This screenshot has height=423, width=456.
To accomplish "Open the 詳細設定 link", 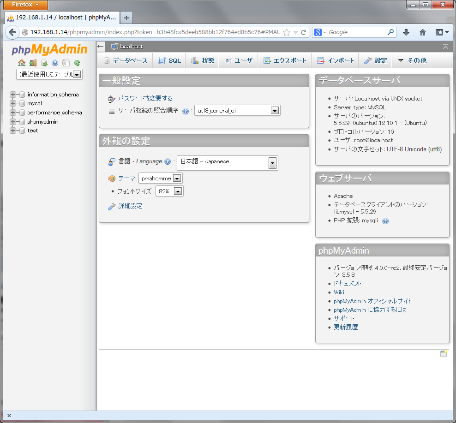I will [130, 206].
